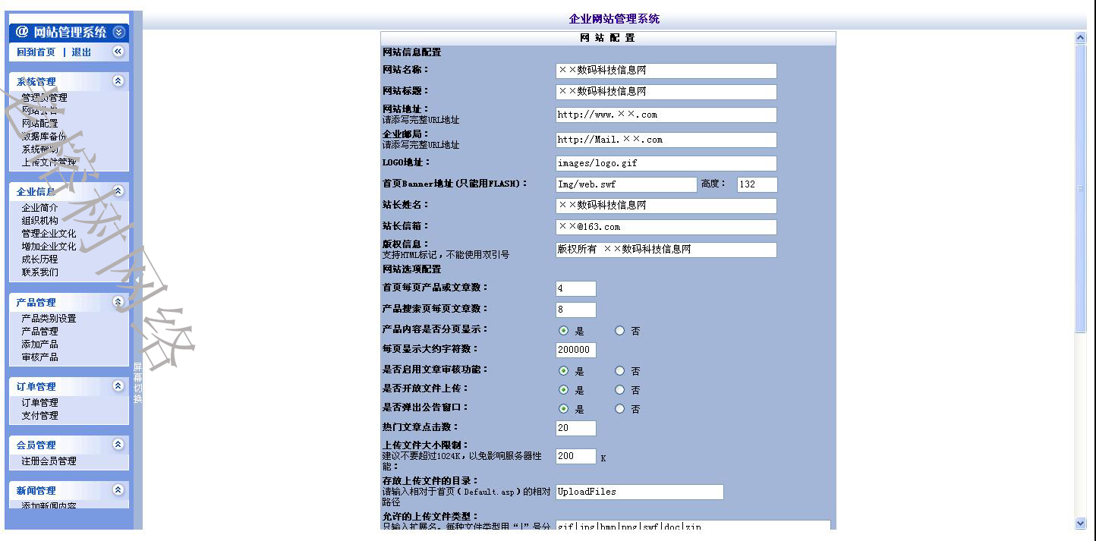Click the scrollbar down arrow

pyautogui.click(x=1081, y=523)
